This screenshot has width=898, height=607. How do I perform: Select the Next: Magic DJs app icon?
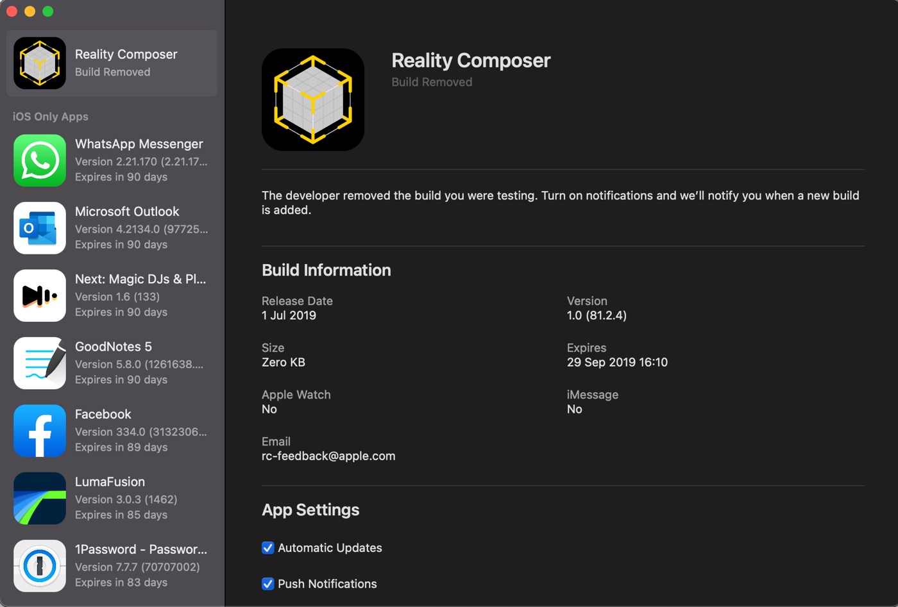coord(40,295)
